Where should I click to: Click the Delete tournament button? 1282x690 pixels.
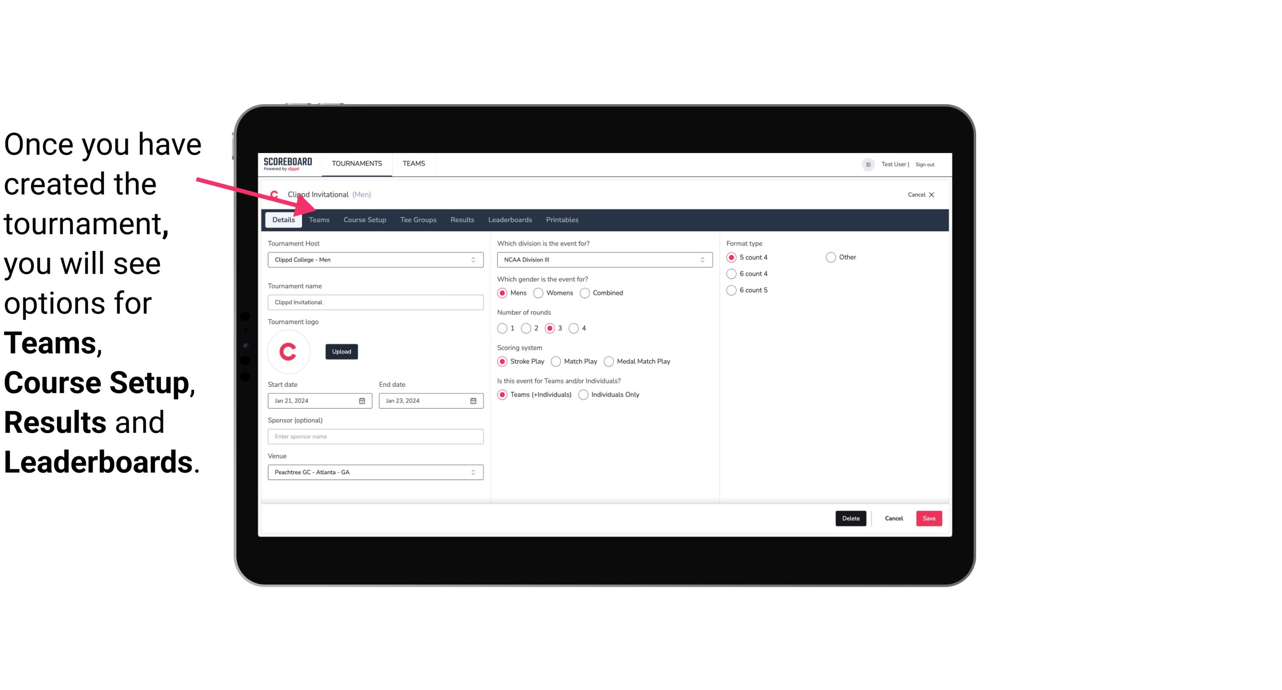tap(850, 518)
